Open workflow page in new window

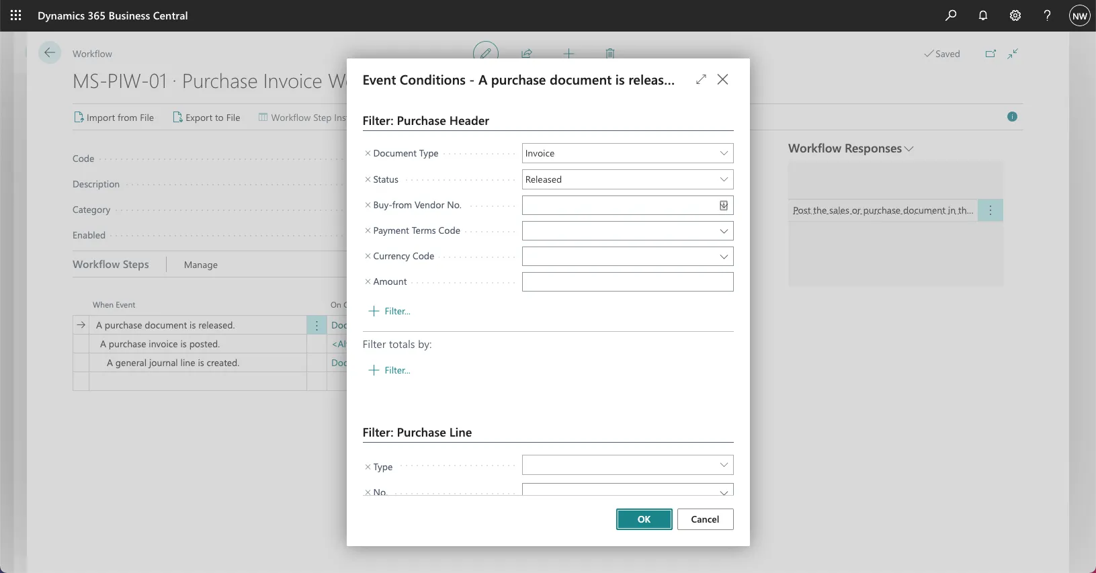point(990,54)
